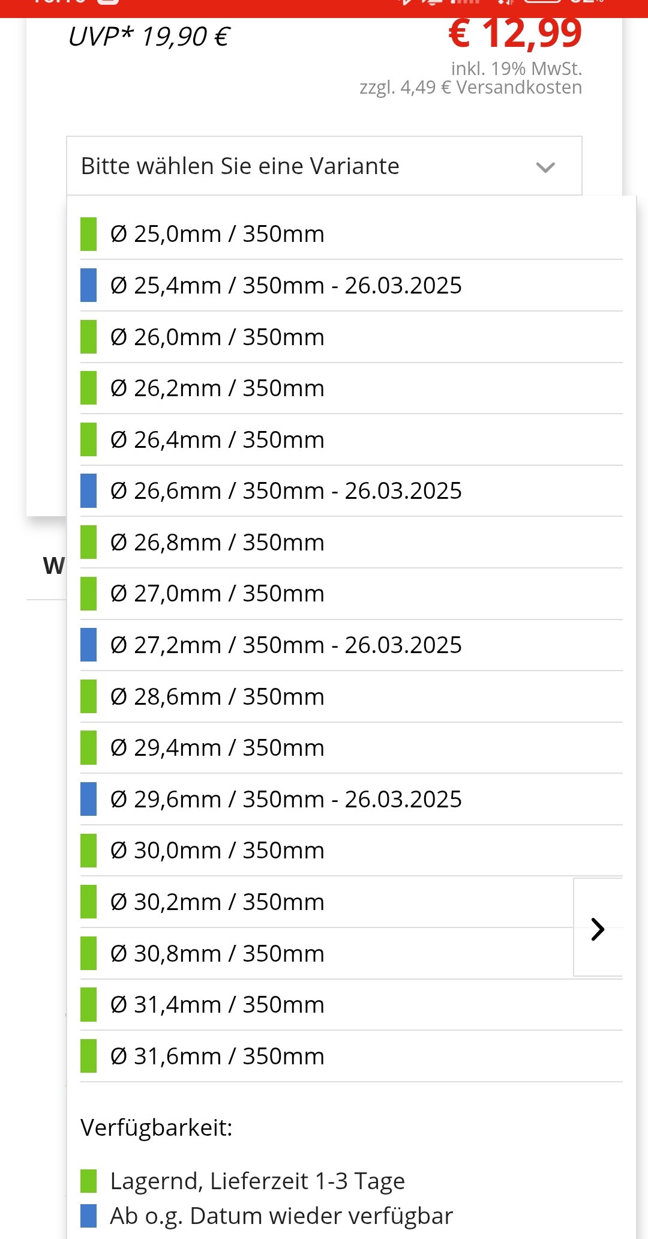
Task: Click the green swatch beside Ø 29,4mm
Action: (x=89, y=748)
